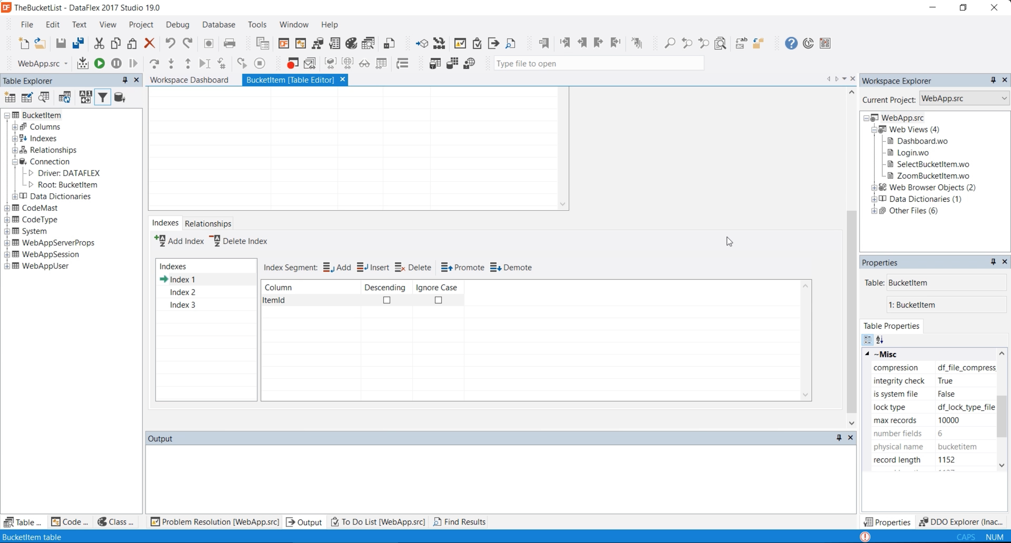The image size is (1011, 543).
Task: Expand the CodeMast table node
Action: point(7,208)
